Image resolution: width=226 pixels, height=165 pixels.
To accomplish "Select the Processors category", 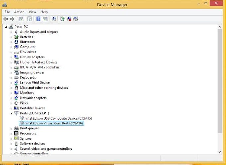I will (x=28, y=133).
